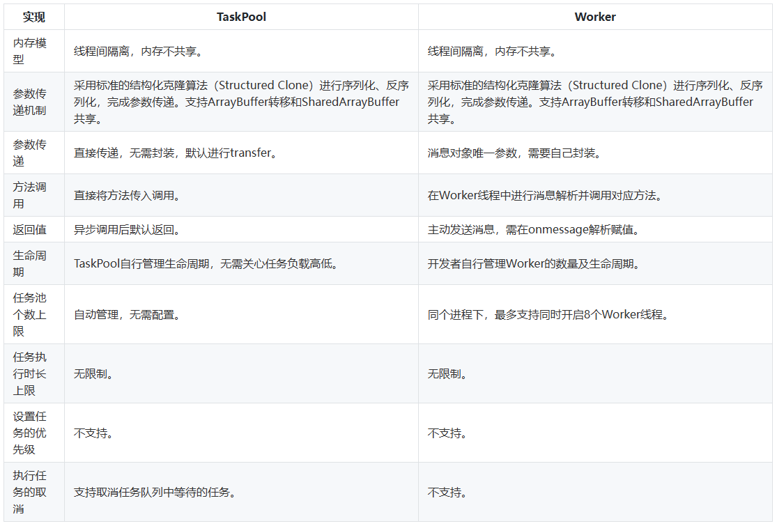The height and width of the screenshot is (526, 777).
Task: Select the 内存模型 row label
Action: click(30, 51)
